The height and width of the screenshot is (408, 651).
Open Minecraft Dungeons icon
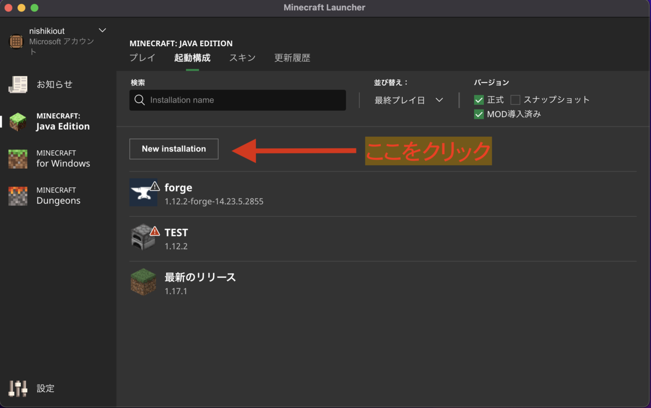click(x=18, y=196)
